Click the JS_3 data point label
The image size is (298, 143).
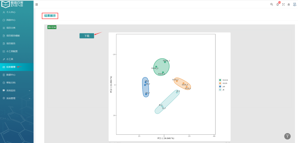pyautogui.click(x=178, y=91)
